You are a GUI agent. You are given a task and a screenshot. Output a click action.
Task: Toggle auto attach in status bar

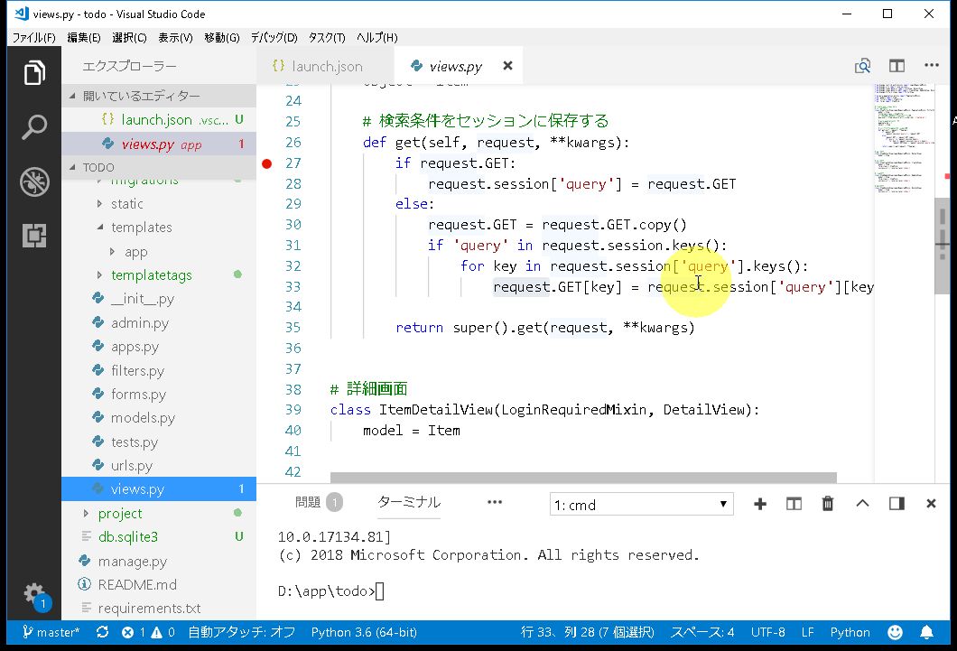pyautogui.click(x=241, y=632)
